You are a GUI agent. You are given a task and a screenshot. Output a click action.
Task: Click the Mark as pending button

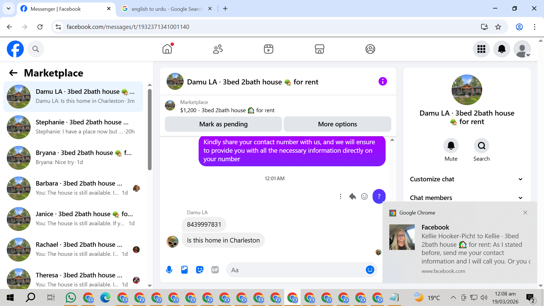(x=223, y=124)
